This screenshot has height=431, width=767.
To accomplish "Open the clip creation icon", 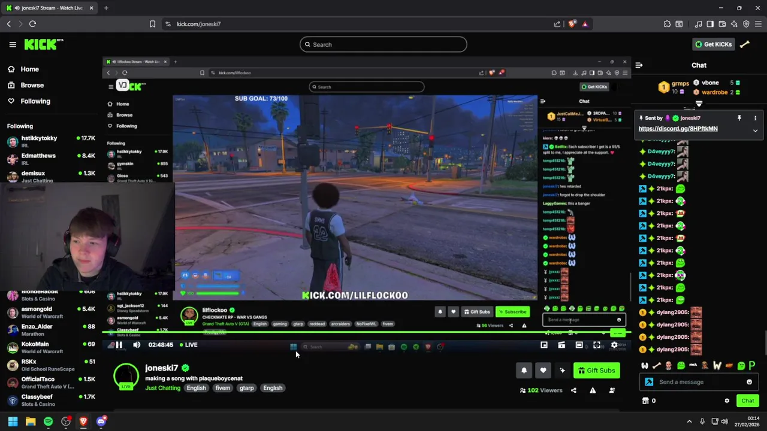I will (x=561, y=345).
